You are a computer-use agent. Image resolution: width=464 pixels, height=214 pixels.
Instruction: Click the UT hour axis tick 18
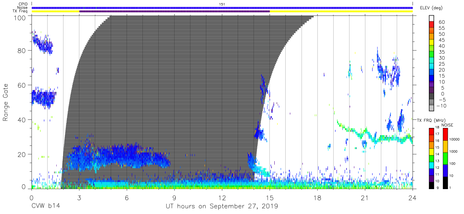click(x=317, y=198)
